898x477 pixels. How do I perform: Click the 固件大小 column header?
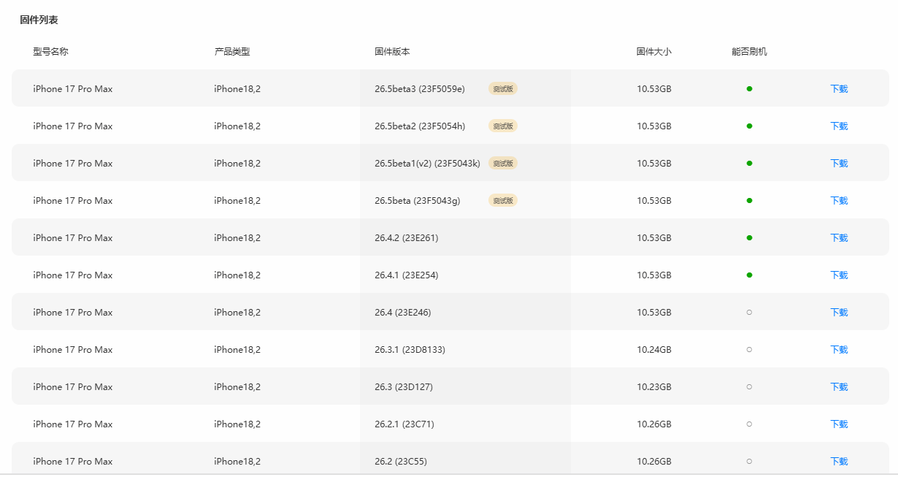click(653, 52)
